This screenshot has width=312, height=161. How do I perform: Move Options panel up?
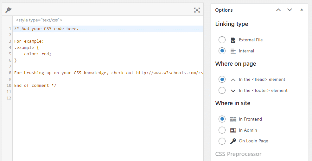[x=278, y=10]
